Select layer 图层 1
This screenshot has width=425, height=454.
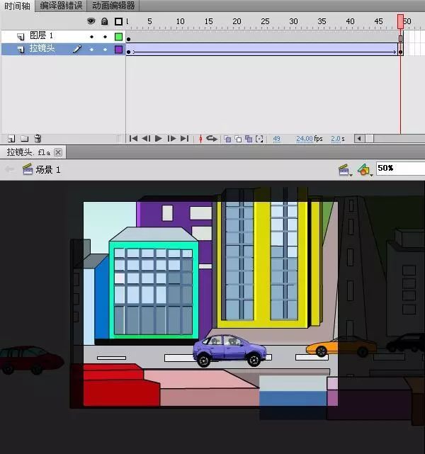(x=63, y=37)
